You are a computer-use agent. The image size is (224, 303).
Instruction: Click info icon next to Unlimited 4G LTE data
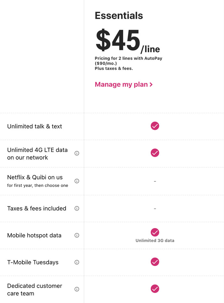pyautogui.click(x=77, y=153)
